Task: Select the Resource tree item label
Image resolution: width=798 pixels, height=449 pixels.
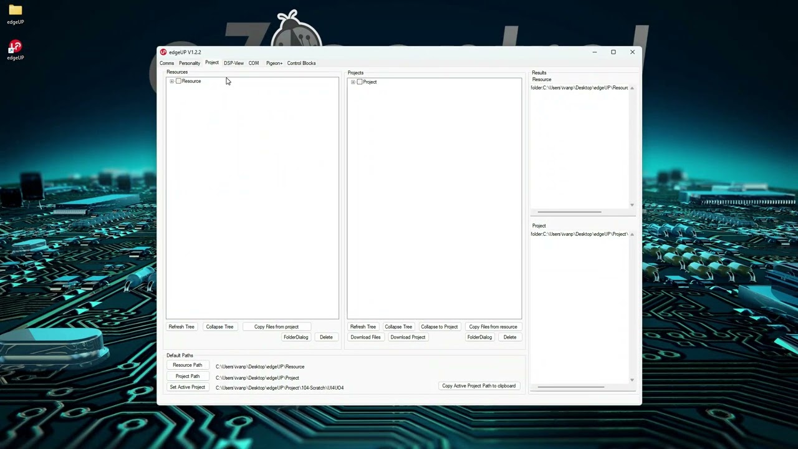Action: [191, 81]
